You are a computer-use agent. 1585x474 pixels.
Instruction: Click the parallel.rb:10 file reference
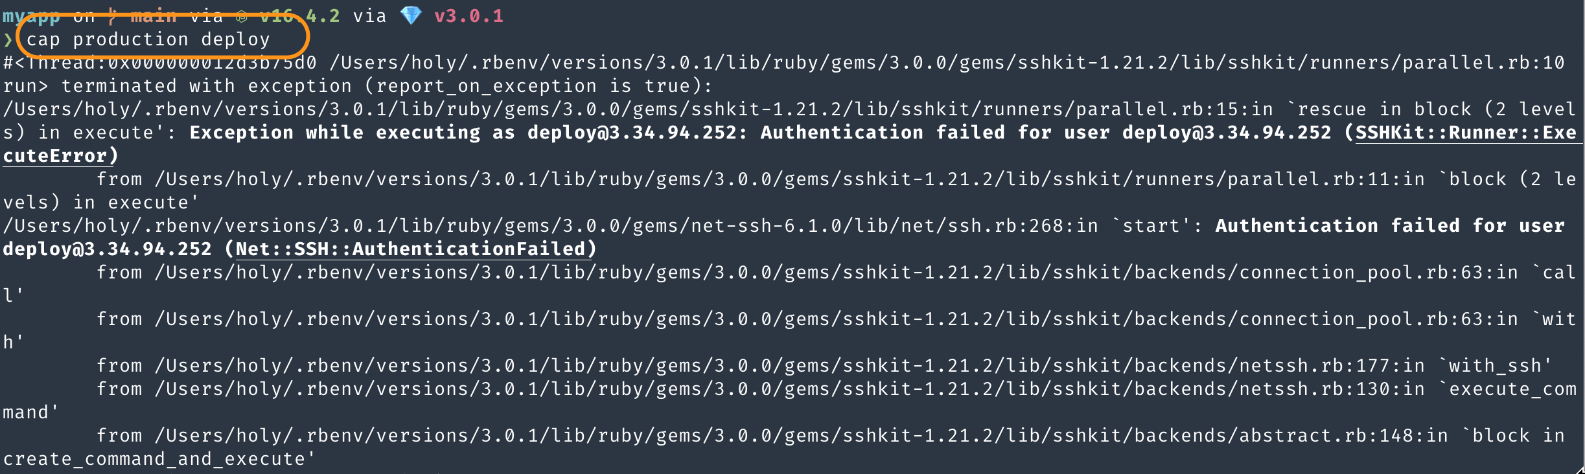[x=1483, y=63]
